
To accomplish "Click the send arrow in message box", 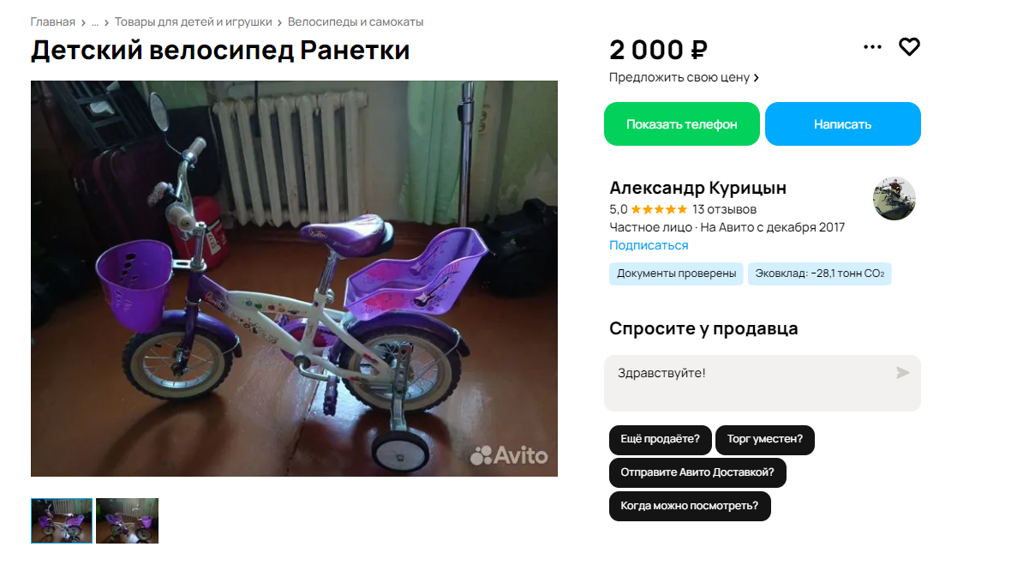I will pyautogui.click(x=903, y=373).
